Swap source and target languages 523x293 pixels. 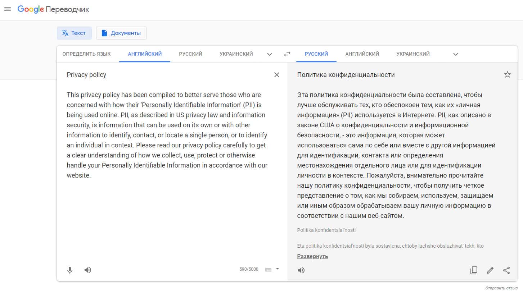[287, 54]
